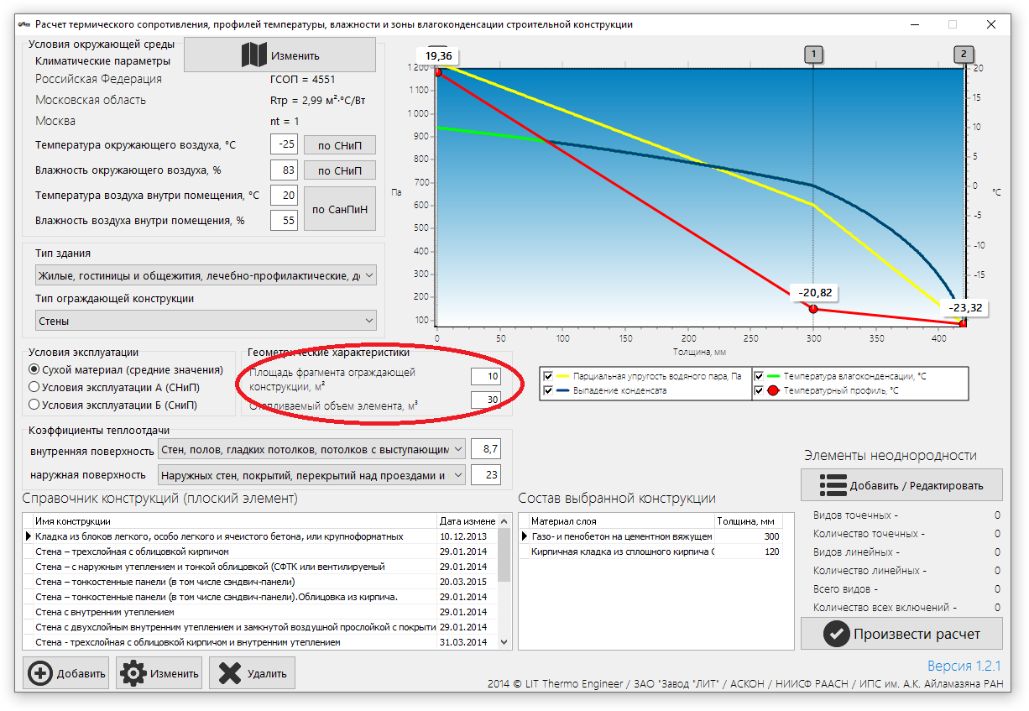
Task: Select row Стена с внутренним утеплением
Action: 260,612
